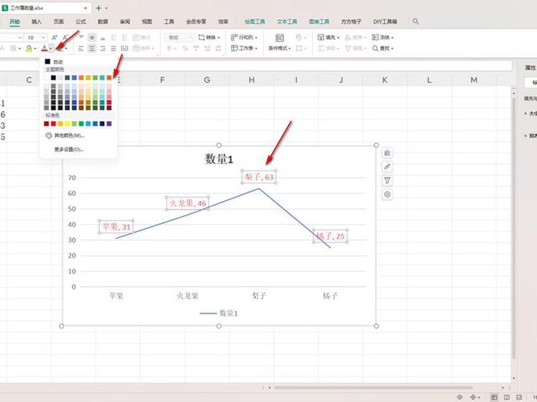The height and width of the screenshot is (402, 537).
Task: Switch to the Chart Tools (图表工具) tab
Action: tap(319, 21)
